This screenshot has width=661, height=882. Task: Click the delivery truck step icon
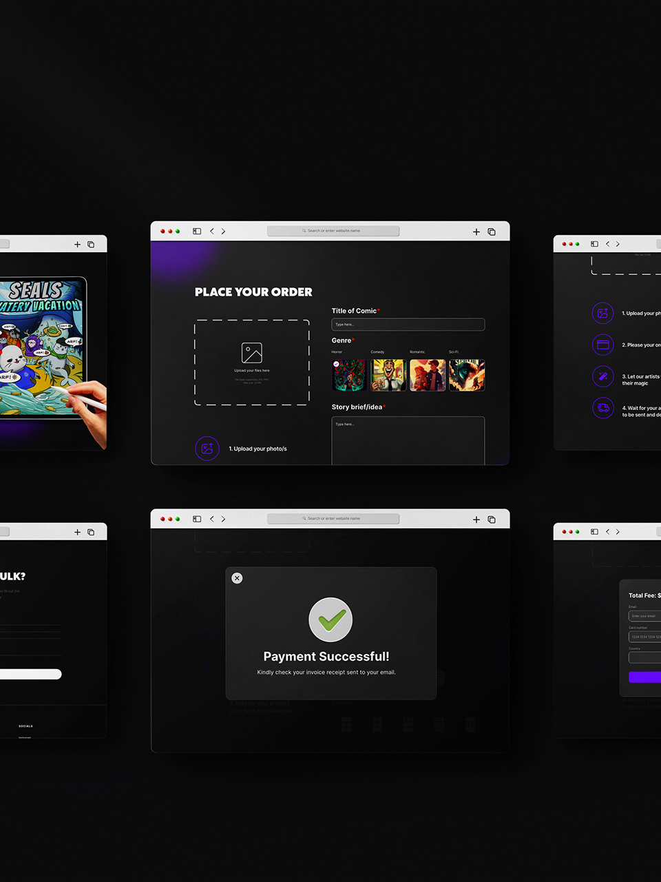click(x=602, y=408)
